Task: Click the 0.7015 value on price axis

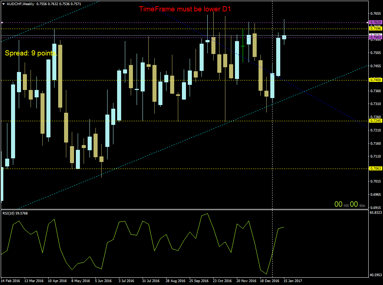Action: pos(376,181)
